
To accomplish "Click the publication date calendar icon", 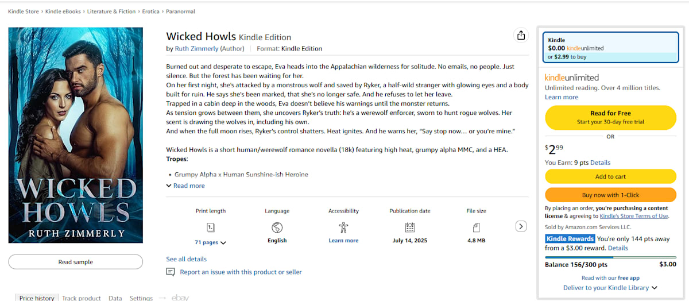I will 409,227.
